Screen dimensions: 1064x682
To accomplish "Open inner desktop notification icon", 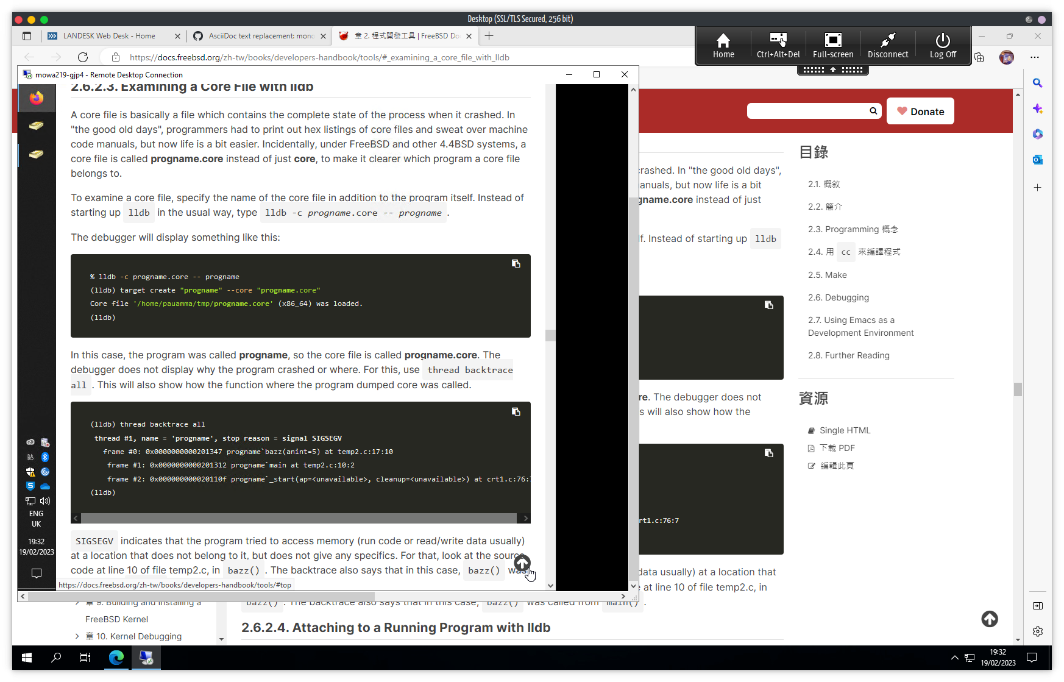I will (37, 574).
